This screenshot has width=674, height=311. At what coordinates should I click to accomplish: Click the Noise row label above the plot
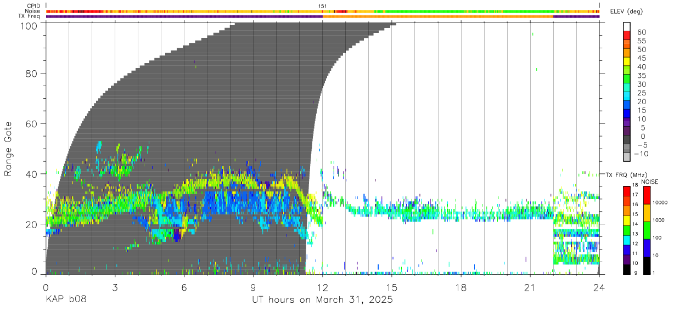pos(32,11)
